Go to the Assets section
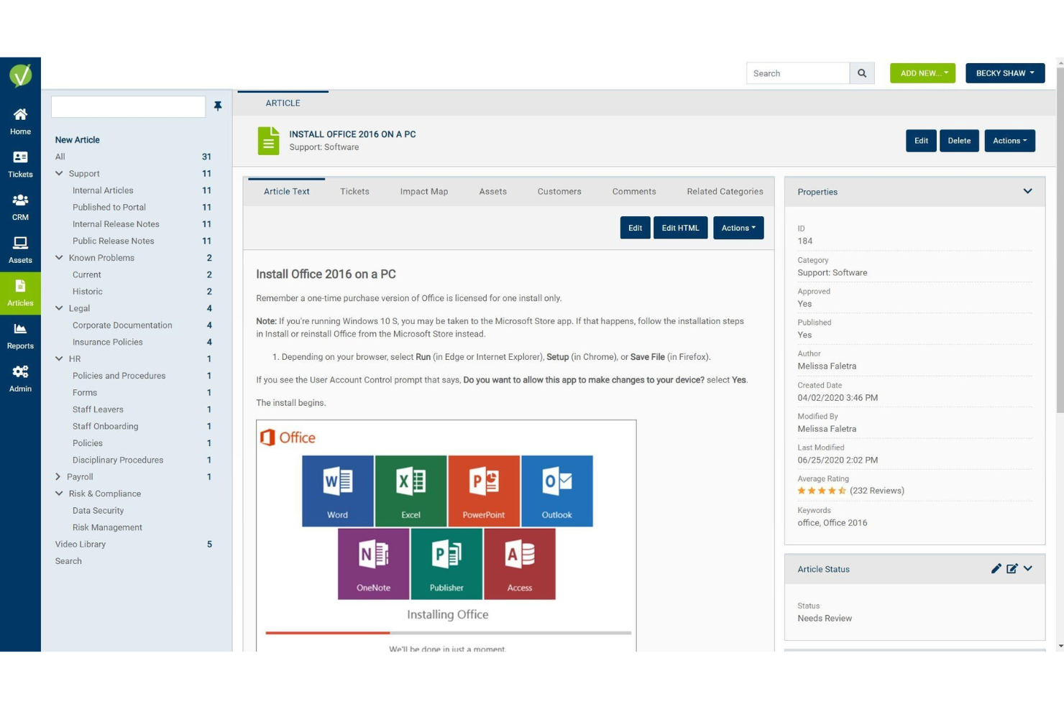 point(20,249)
